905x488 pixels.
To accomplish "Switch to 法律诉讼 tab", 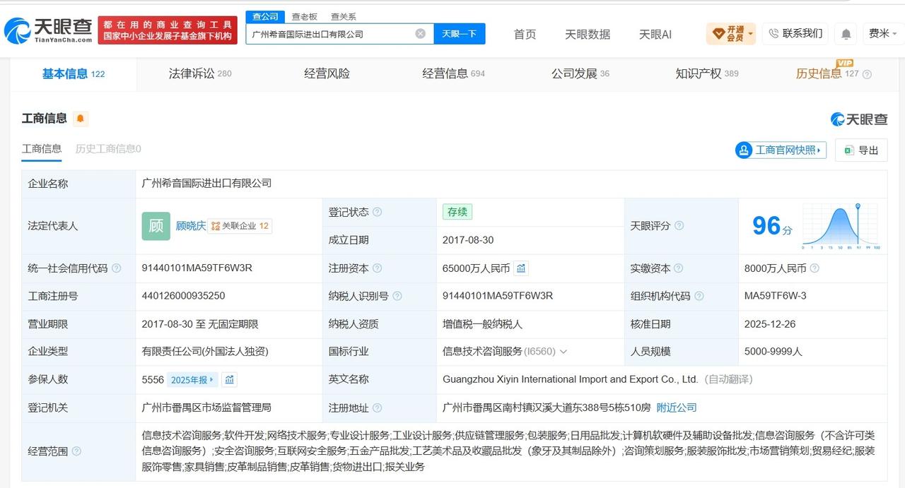I will coord(200,73).
